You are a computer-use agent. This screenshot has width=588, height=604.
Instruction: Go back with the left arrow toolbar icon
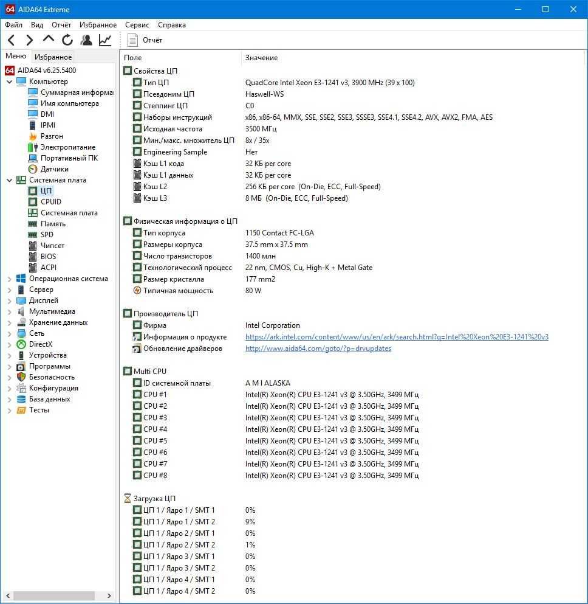11,40
